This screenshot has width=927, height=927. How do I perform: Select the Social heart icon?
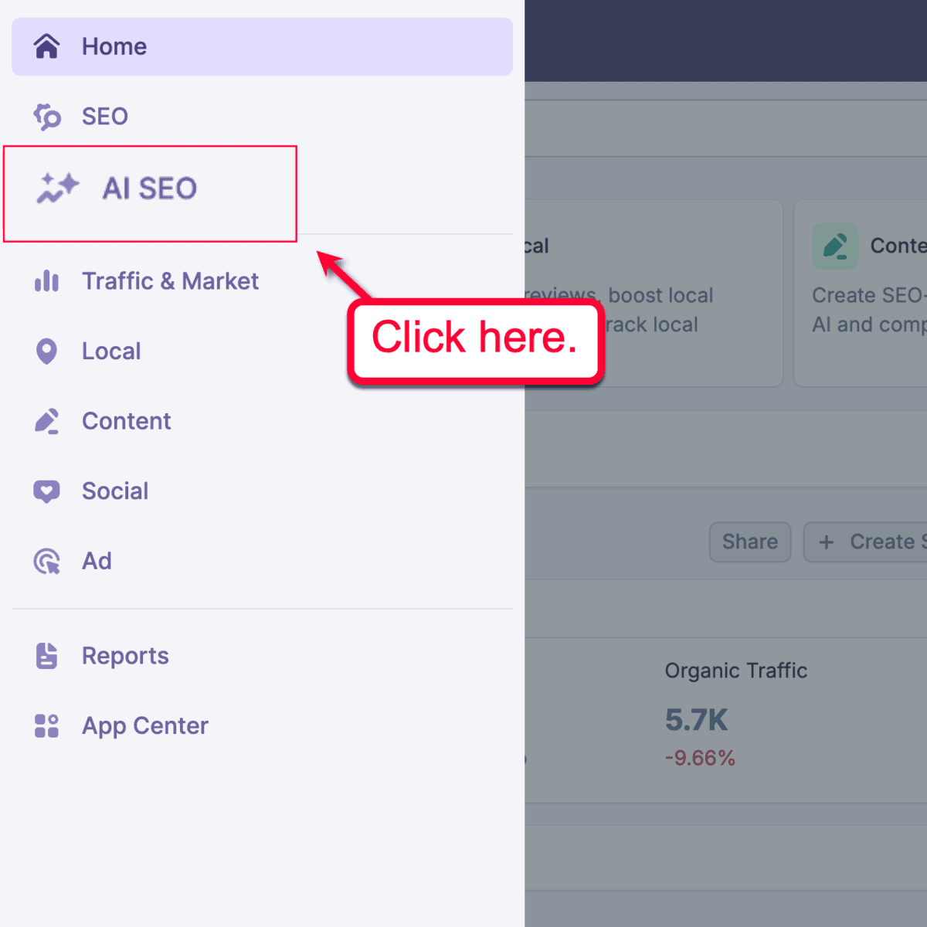pos(46,491)
